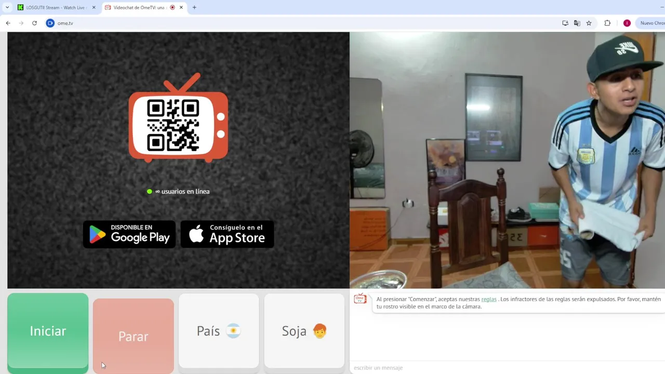Go back to previous page

8,23
